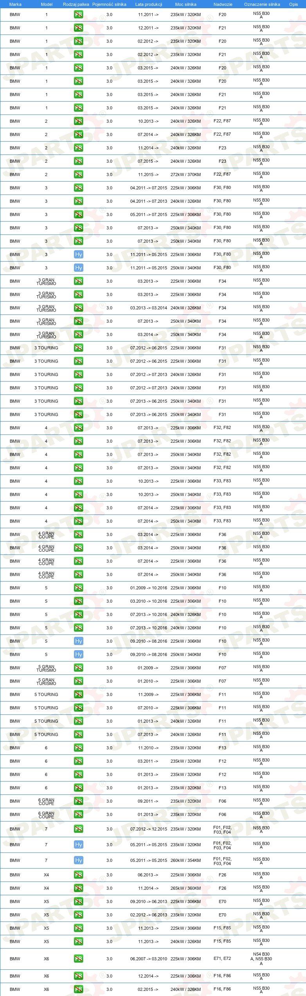Viewport: 306px width, 996px height.
Task: Select hybrid Hy icon in BMW 3 225kW row
Action: [x=78, y=254]
